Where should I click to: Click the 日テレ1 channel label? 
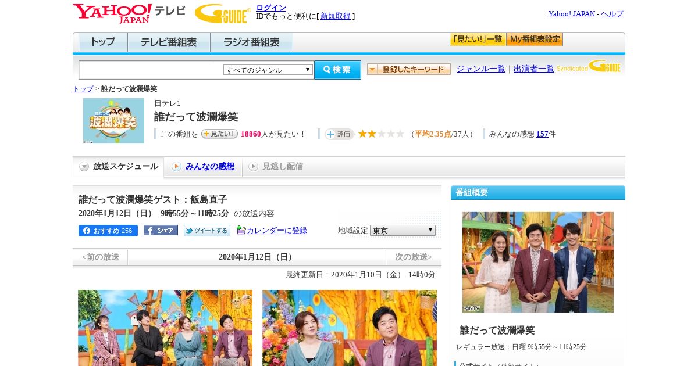(168, 103)
